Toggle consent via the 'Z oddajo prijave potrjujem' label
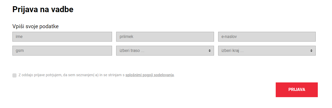 click(72, 75)
